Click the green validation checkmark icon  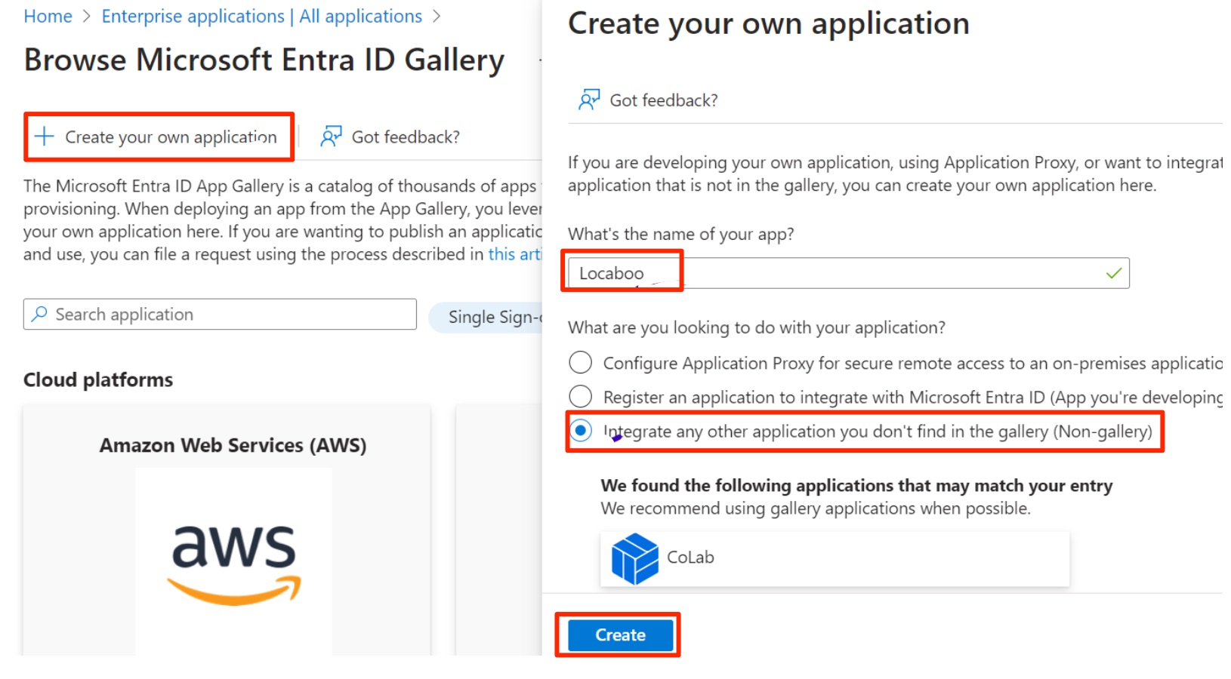(x=1113, y=273)
